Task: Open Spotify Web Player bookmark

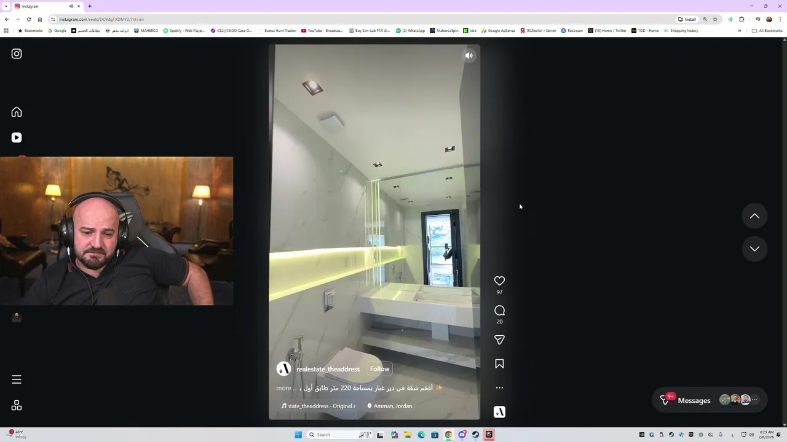Action: click(184, 31)
